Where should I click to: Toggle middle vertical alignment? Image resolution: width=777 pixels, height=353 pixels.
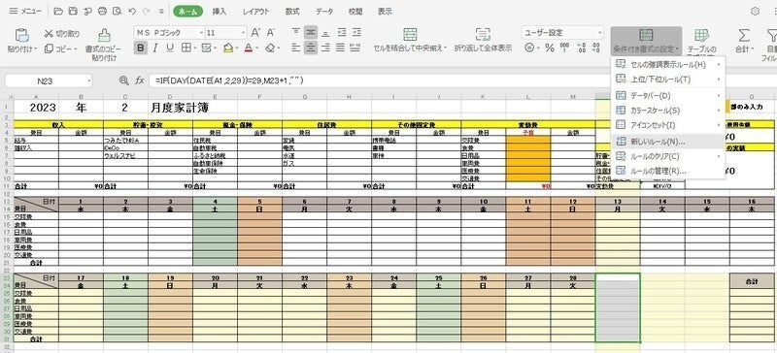(311, 32)
